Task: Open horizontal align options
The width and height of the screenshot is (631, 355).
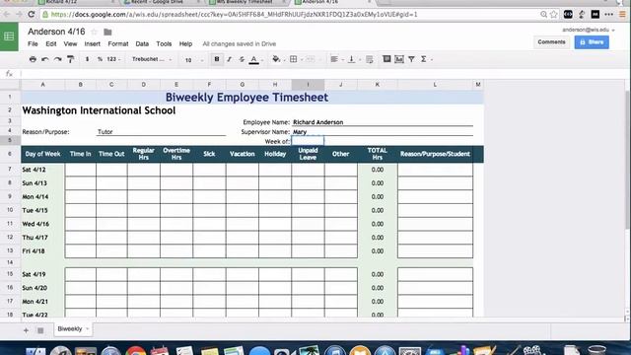Action: tap(334, 59)
